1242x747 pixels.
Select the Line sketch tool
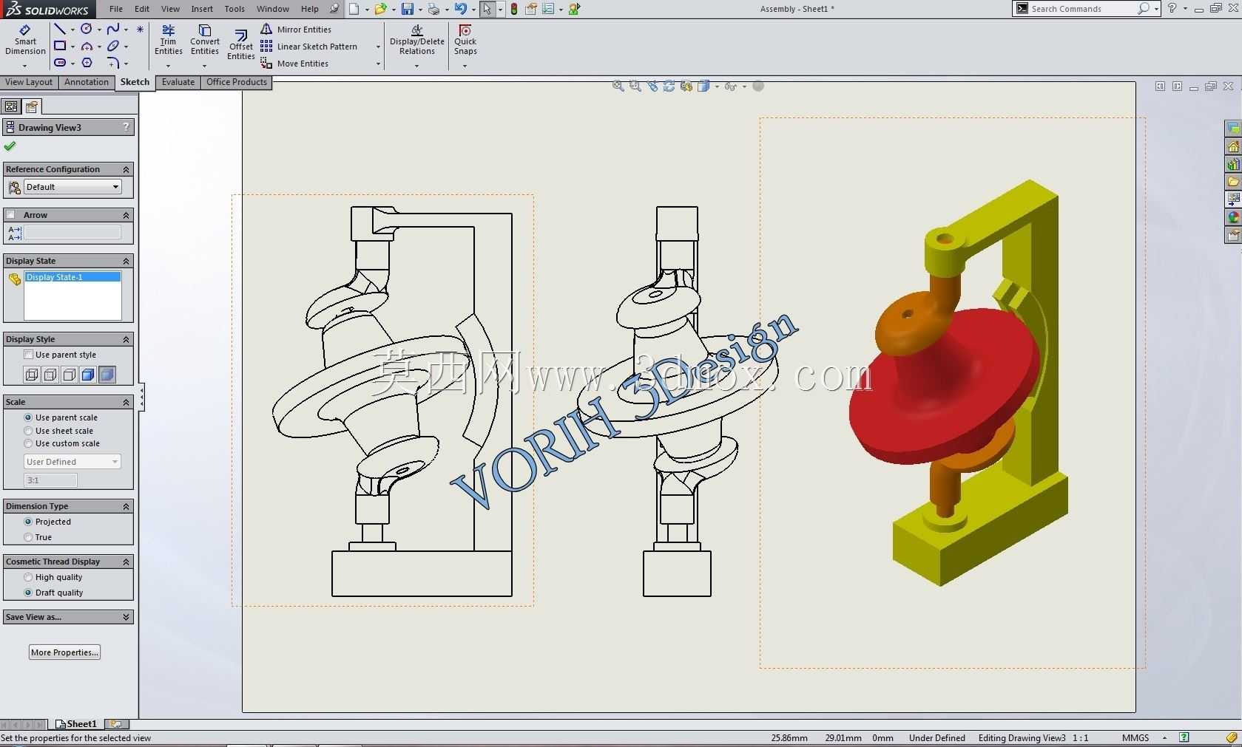(60, 29)
